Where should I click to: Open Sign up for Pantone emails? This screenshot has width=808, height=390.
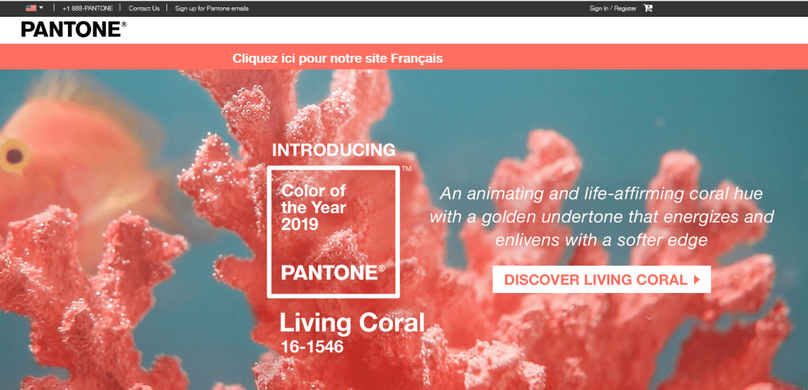click(x=211, y=8)
